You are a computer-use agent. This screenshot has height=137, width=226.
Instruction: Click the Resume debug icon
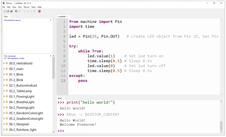[x=35, y=11]
